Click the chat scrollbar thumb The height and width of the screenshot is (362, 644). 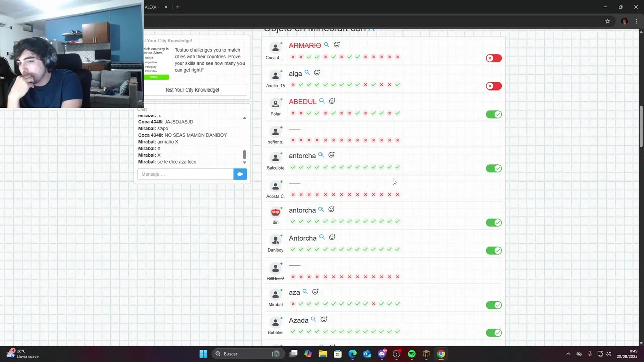[245, 154]
